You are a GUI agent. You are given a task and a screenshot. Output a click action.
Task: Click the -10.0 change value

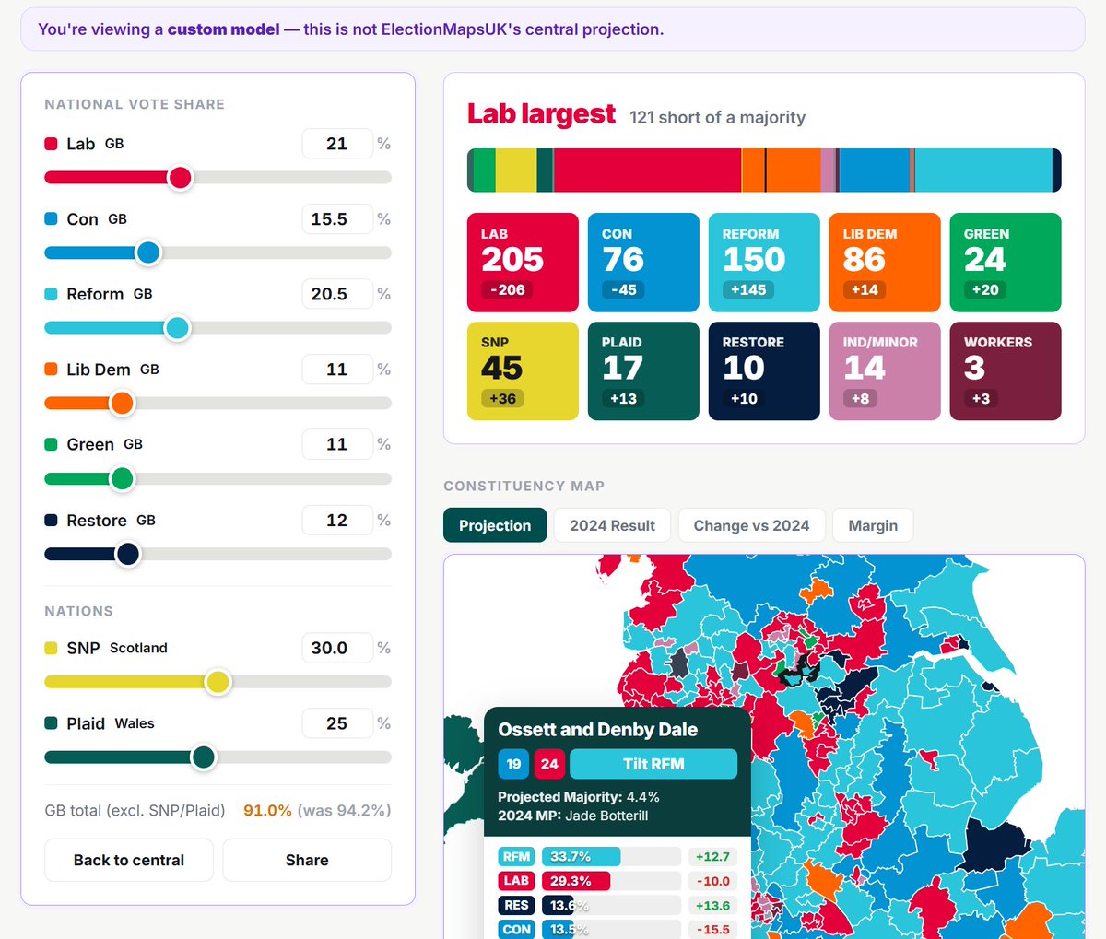pos(712,881)
